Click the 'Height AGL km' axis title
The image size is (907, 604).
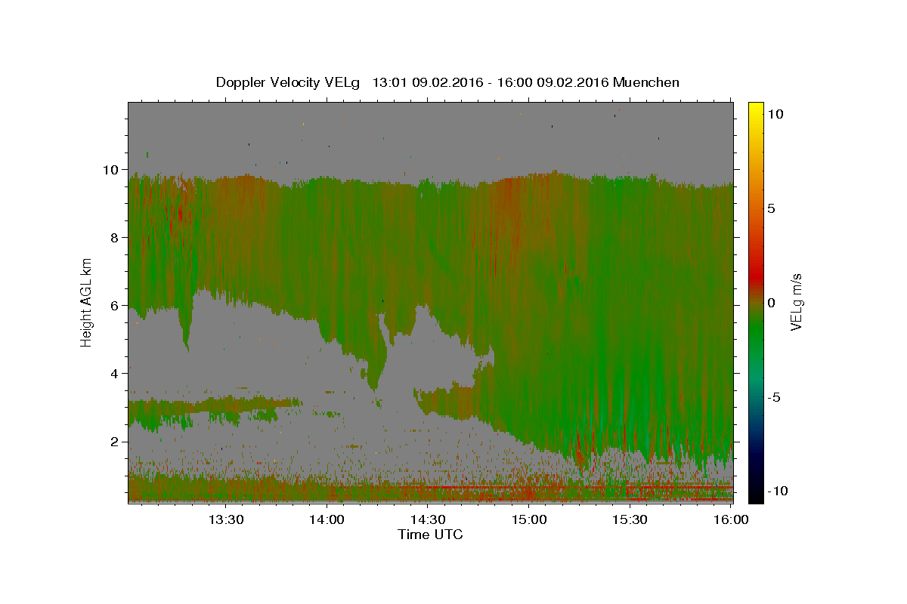tap(87, 302)
